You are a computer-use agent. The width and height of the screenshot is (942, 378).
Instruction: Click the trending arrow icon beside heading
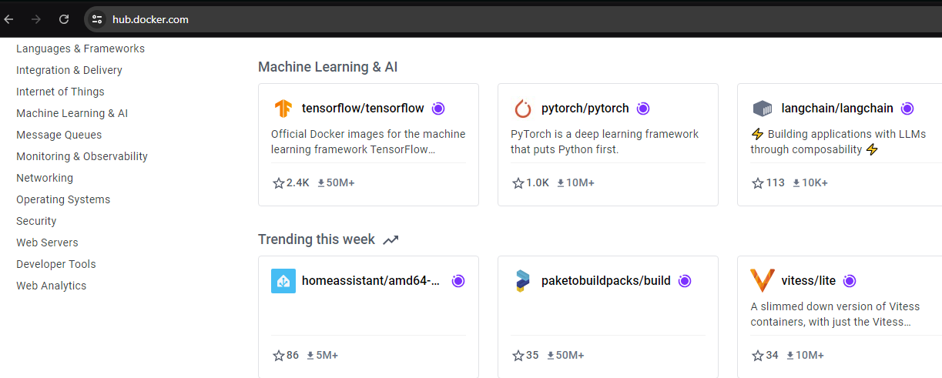[x=391, y=239]
